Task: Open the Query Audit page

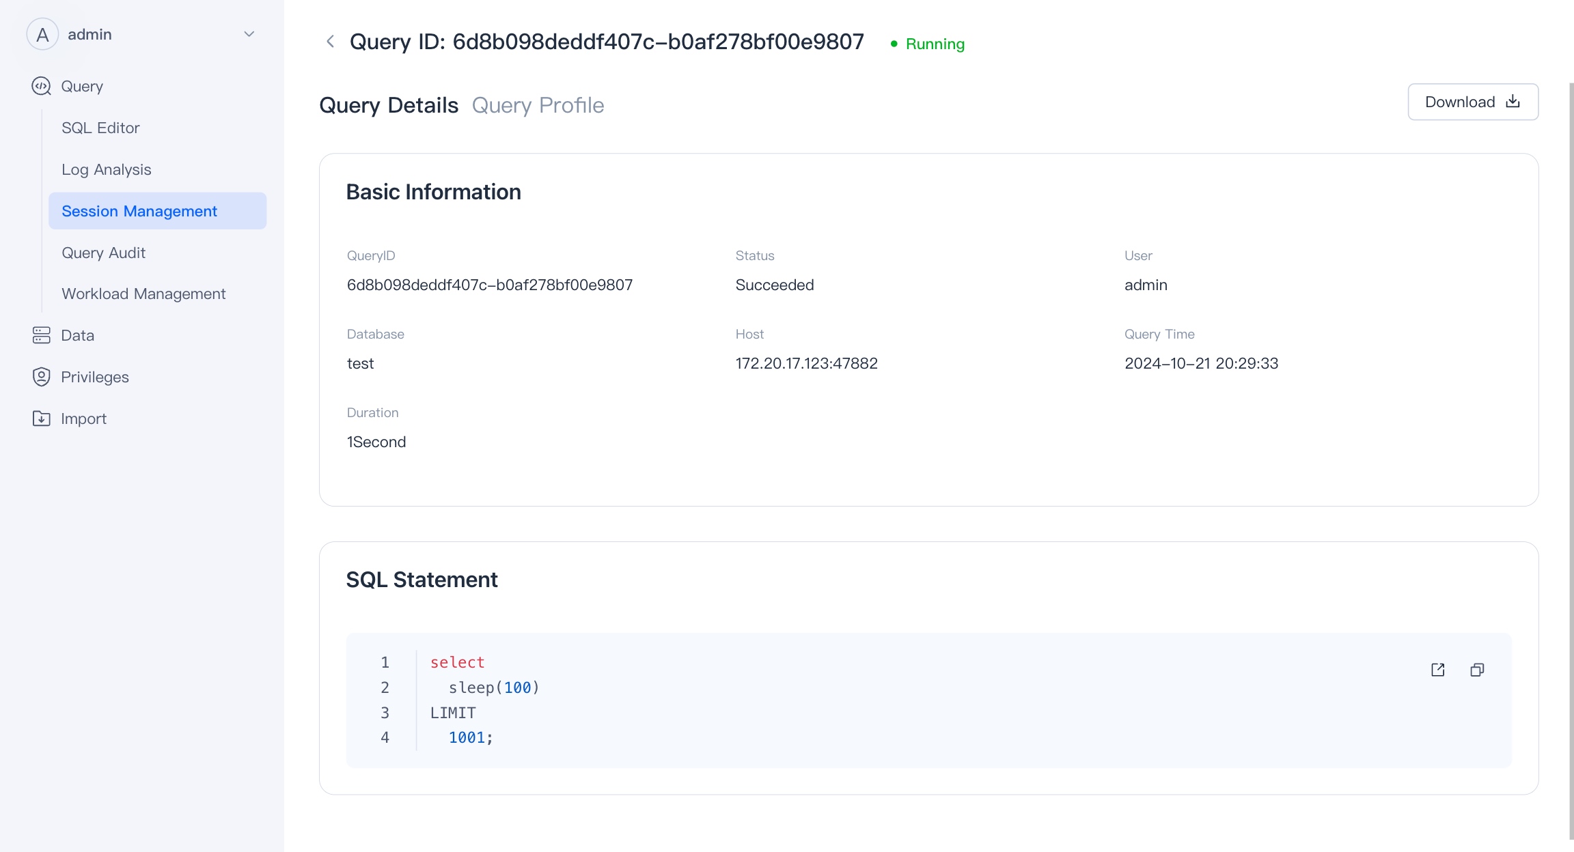Action: point(104,253)
